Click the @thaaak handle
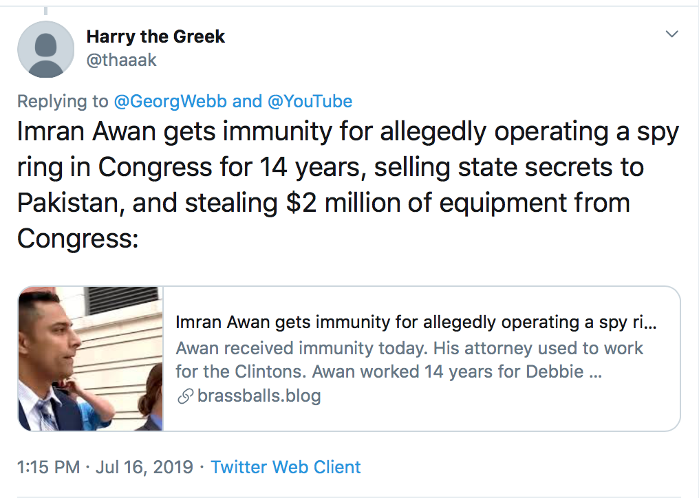The height and width of the screenshot is (498, 699). 121,61
